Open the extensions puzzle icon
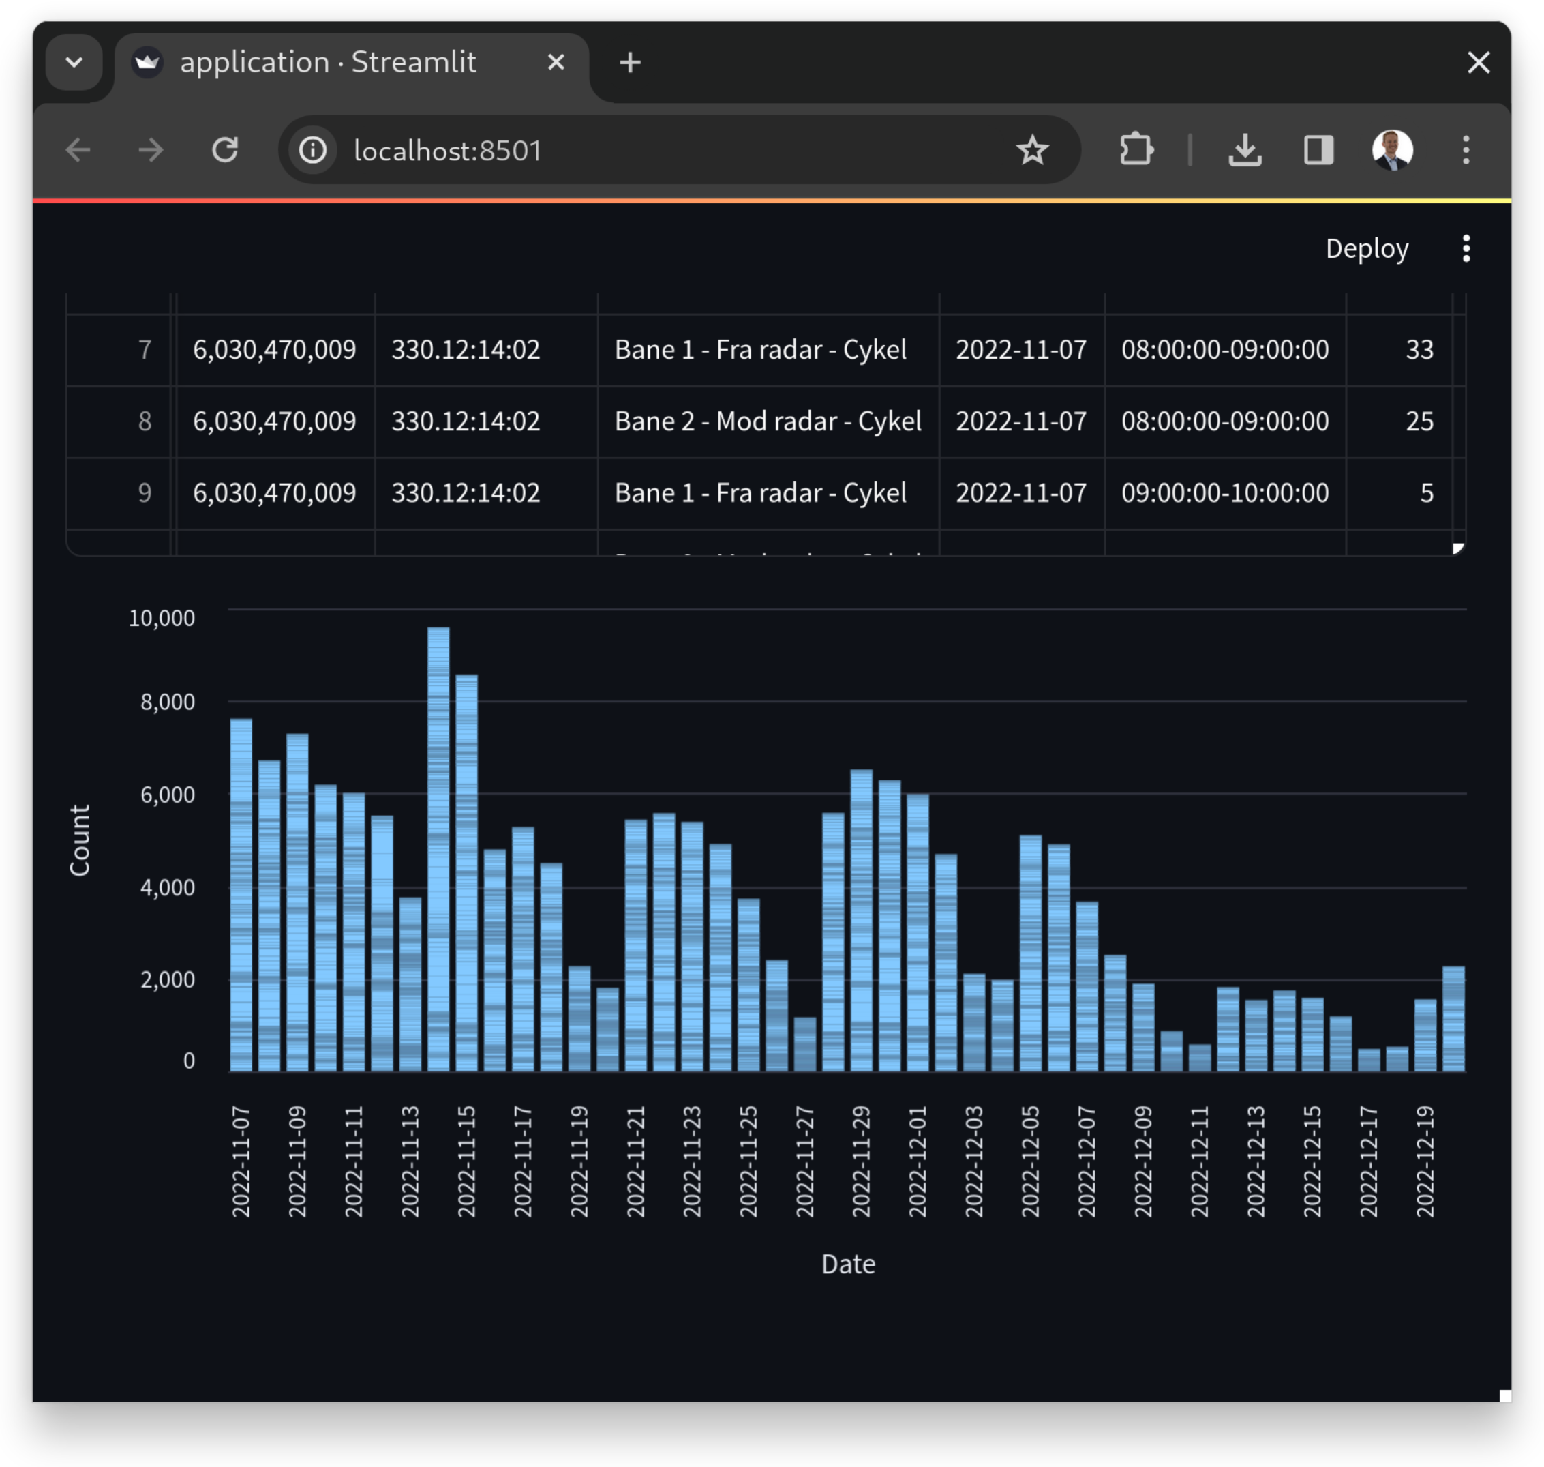 click(x=1136, y=149)
